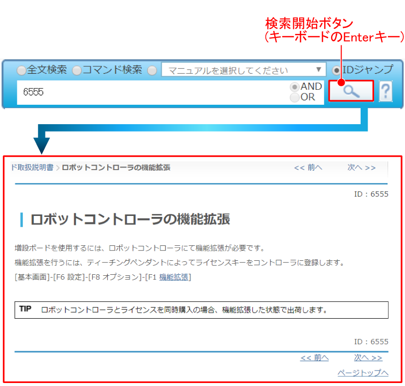Screen dimensions: 405x386
Task: Select the コマンド検索 radio button
Action: pos(77,70)
